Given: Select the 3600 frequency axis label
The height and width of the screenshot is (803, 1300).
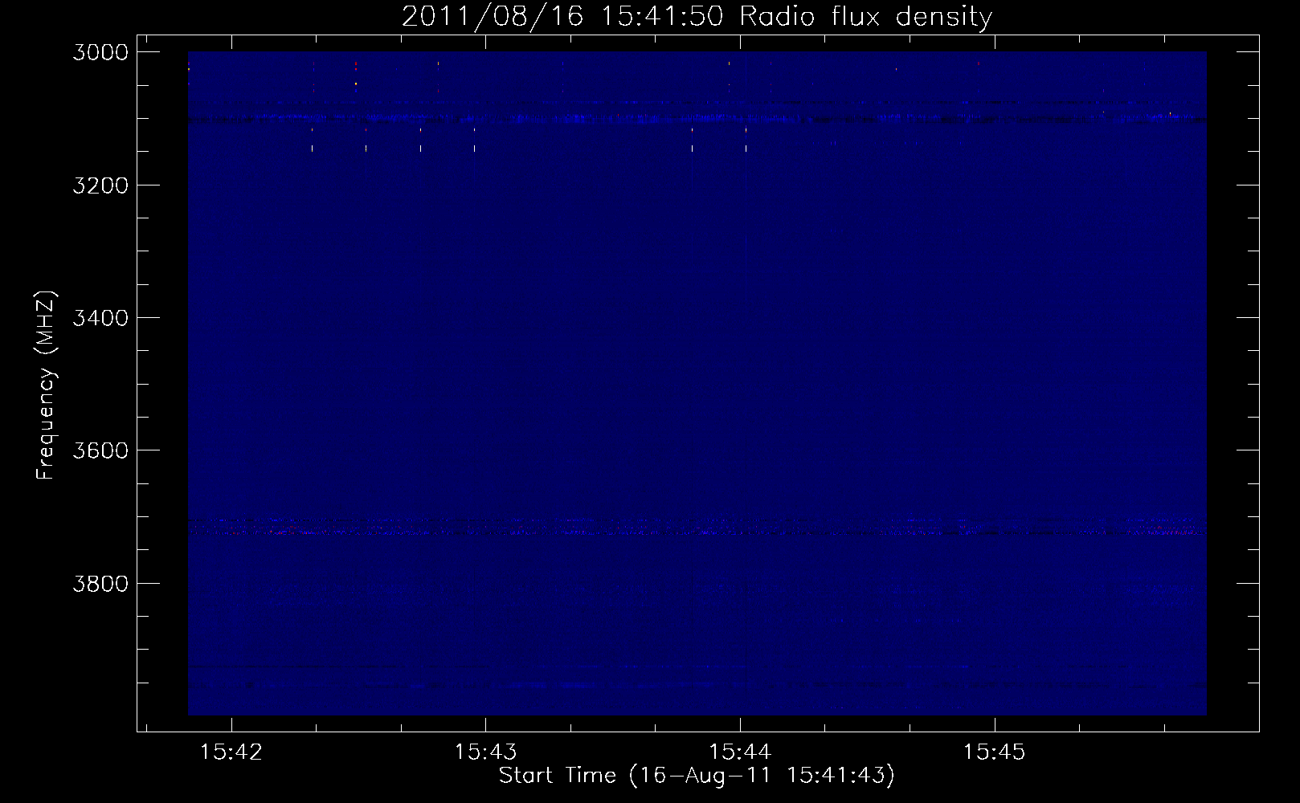Looking at the screenshot, I should click(100, 450).
